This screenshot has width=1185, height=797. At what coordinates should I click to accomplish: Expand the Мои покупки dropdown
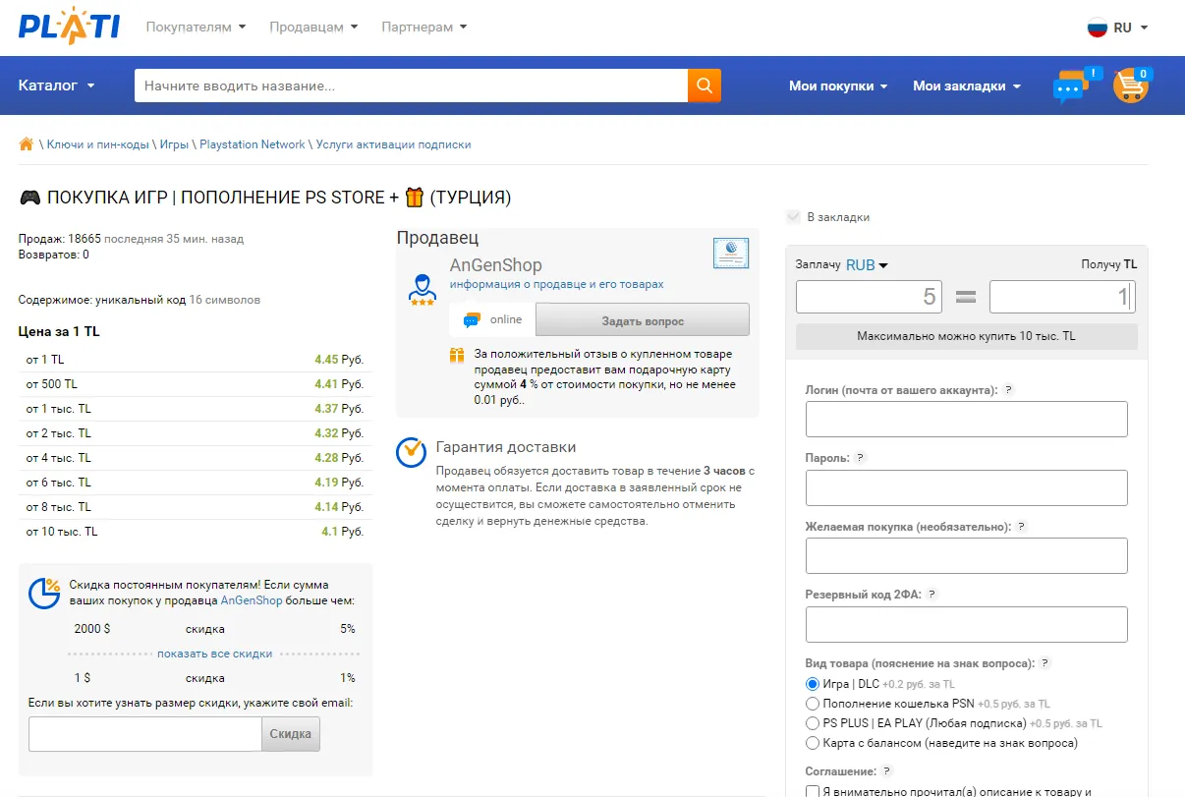pyautogui.click(x=838, y=85)
